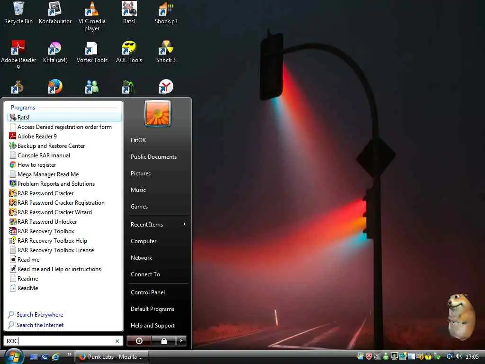Open the Shock.p3 desktop shortcut

tap(166, 13)
